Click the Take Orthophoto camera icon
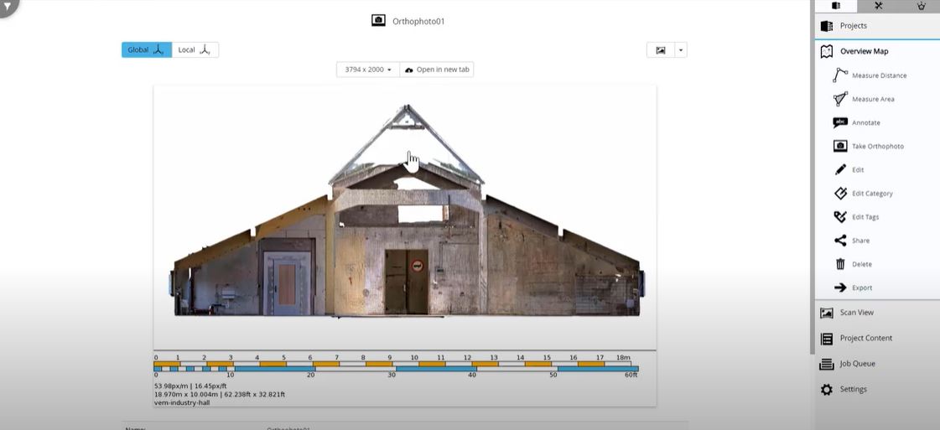This screenshot has height=430, width=940. pos(840,146)
